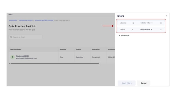Click the Status filter field label
Image resolution: width=176 pixels, height=99 pixels.
coord(123,30)
